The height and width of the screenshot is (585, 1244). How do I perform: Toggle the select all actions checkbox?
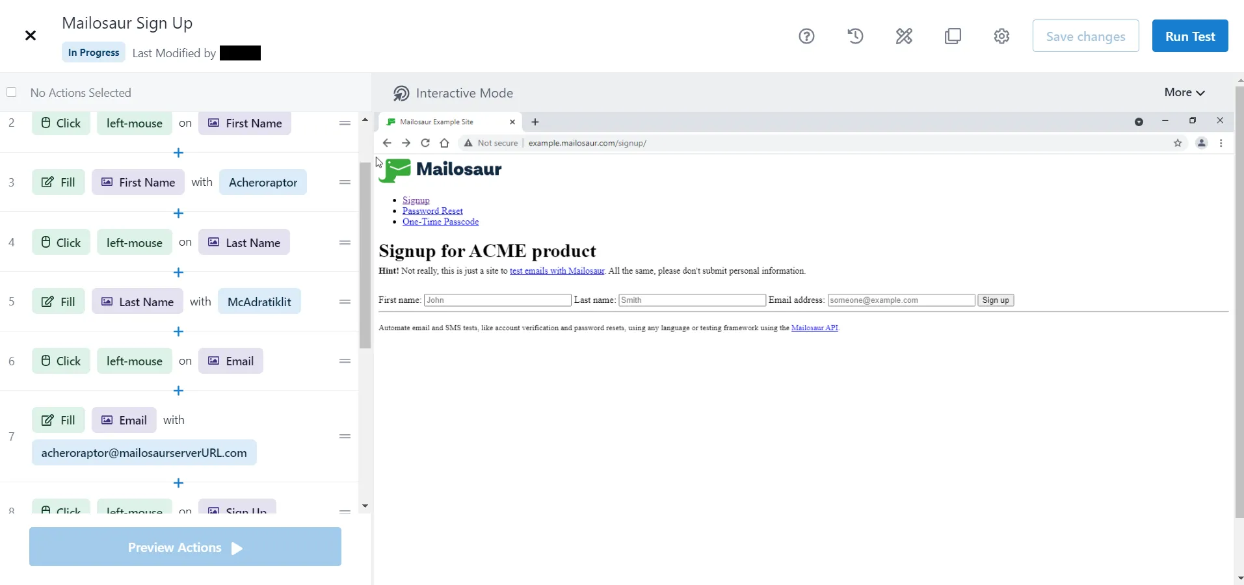12,92
